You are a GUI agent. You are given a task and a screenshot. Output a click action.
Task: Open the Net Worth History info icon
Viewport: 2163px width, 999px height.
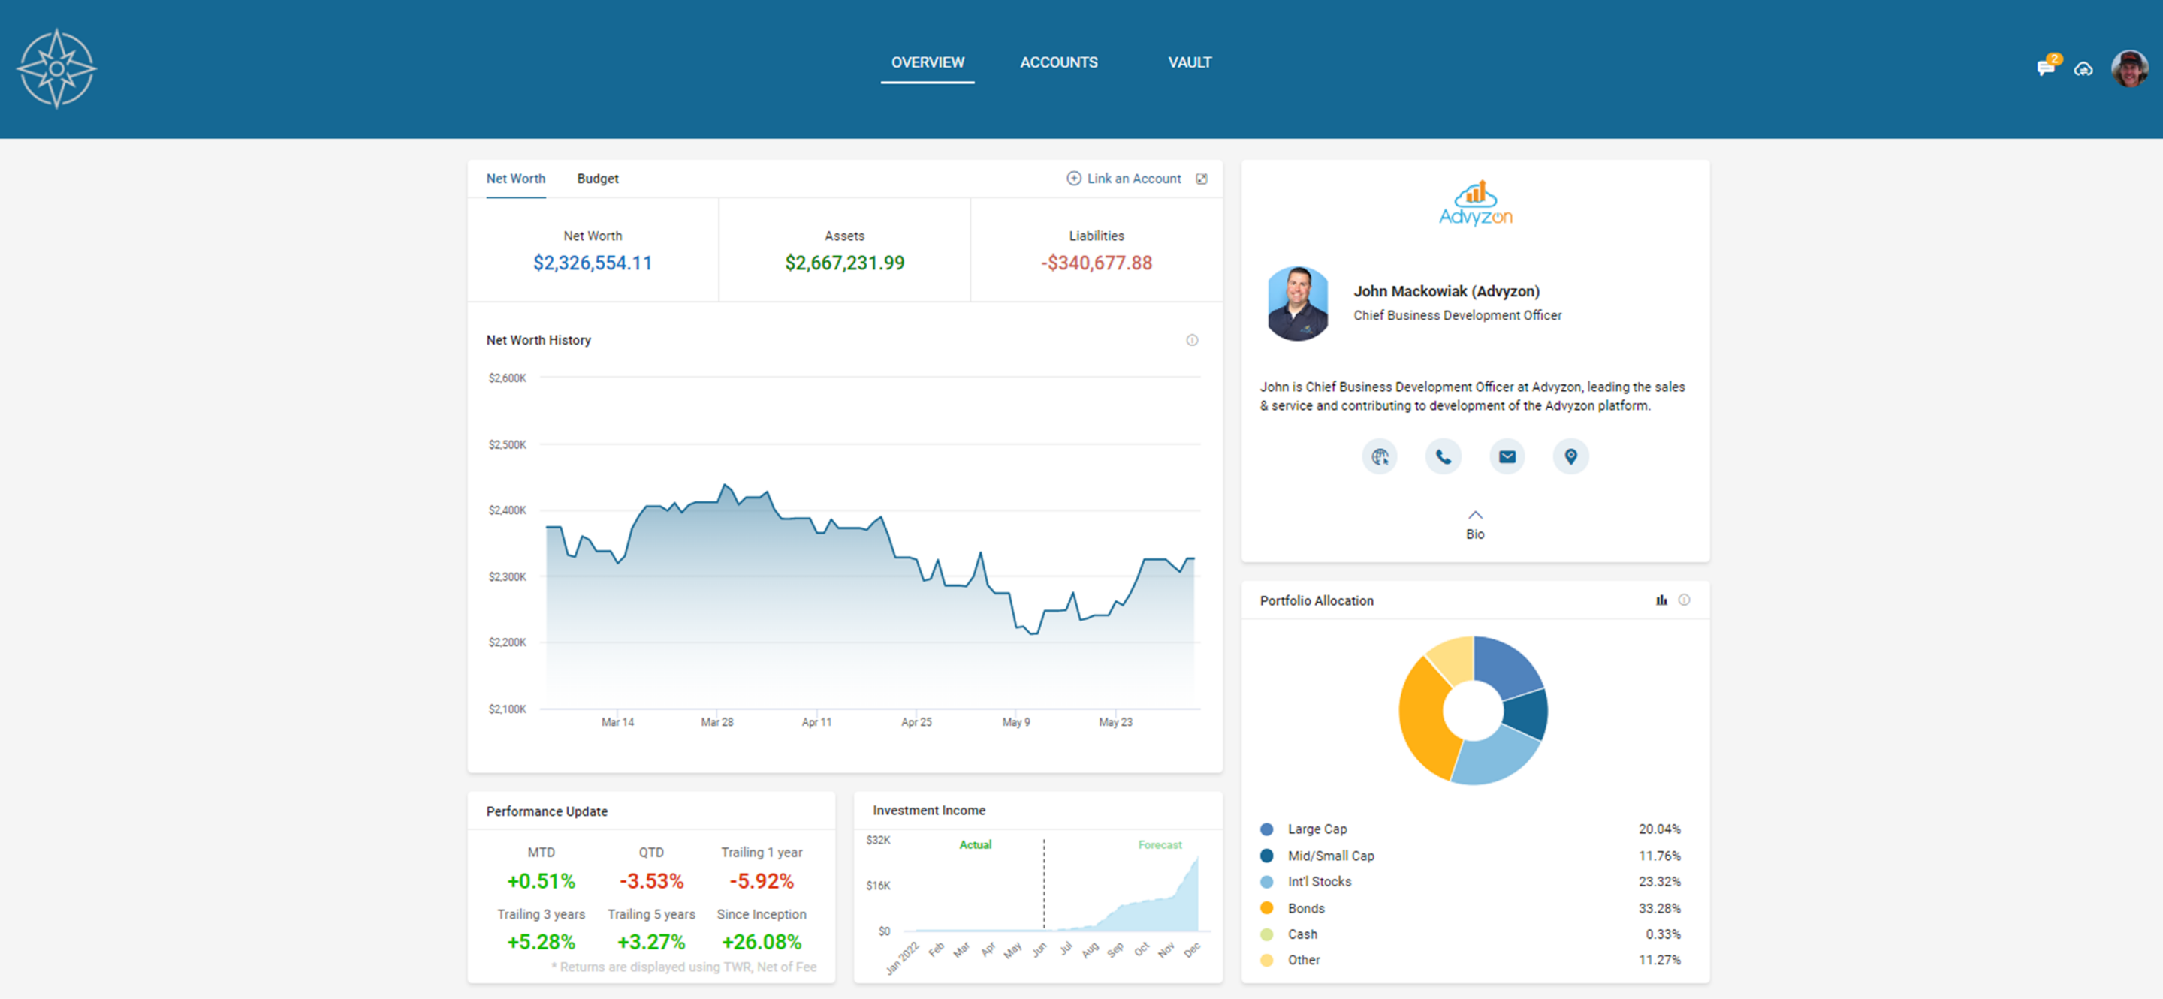point(1191,340)
